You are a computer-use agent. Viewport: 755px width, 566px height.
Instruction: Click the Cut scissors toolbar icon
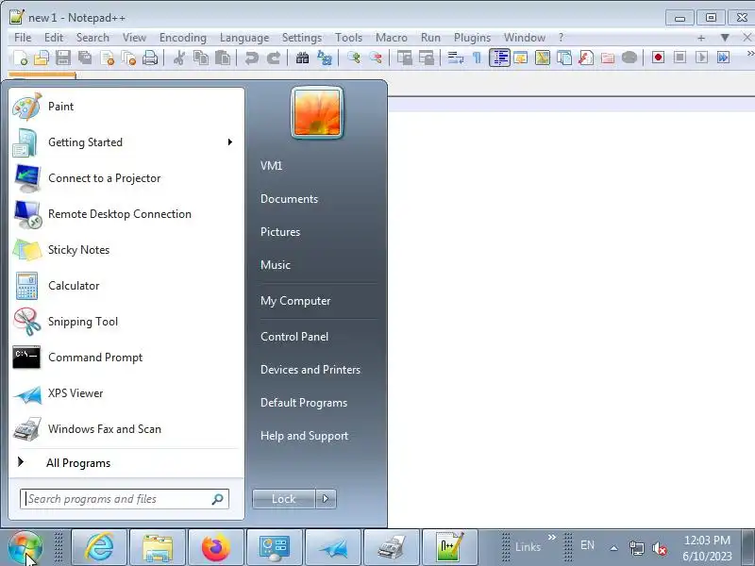(179, 58)
